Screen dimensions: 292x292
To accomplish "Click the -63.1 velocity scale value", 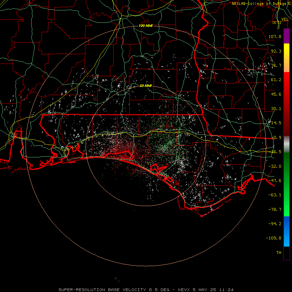I will [x=275, y=195].
